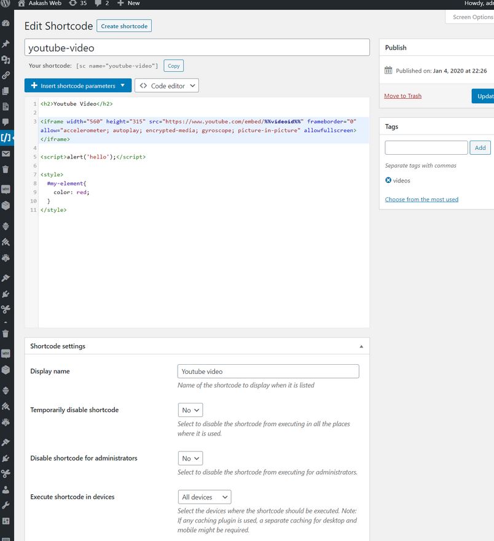Open the single document icon in sidebar
The height and width of the screenshot is (541, 494).
pos(6,107)
